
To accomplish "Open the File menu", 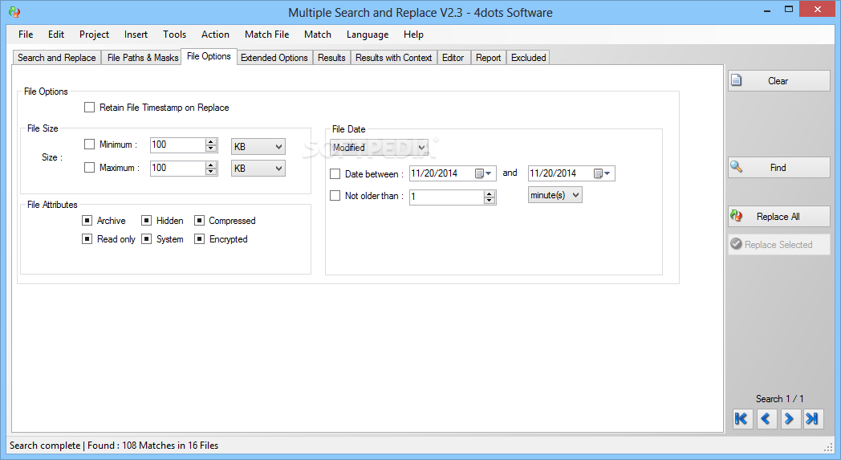I will (x=25, y=35).
